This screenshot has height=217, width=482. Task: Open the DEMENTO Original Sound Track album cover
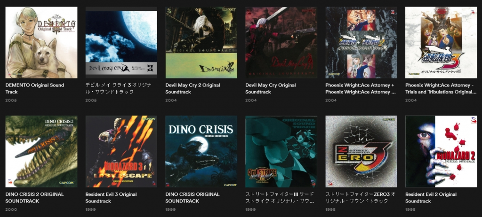[41, 42]
